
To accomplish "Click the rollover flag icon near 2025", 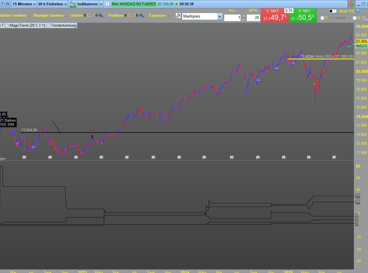I will click(x=284, y=157).
